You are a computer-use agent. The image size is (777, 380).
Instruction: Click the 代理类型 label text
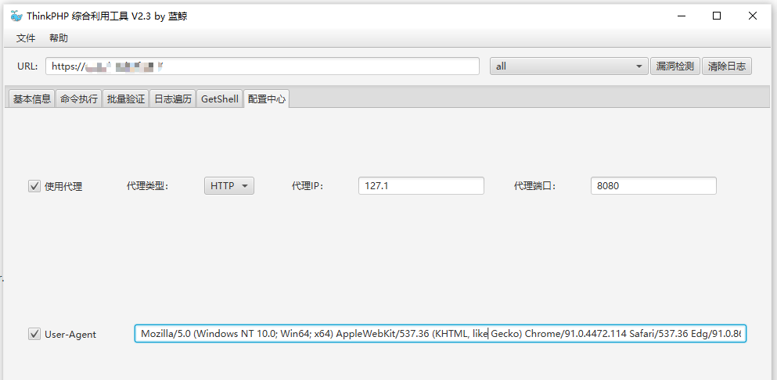tap(148, 186)
